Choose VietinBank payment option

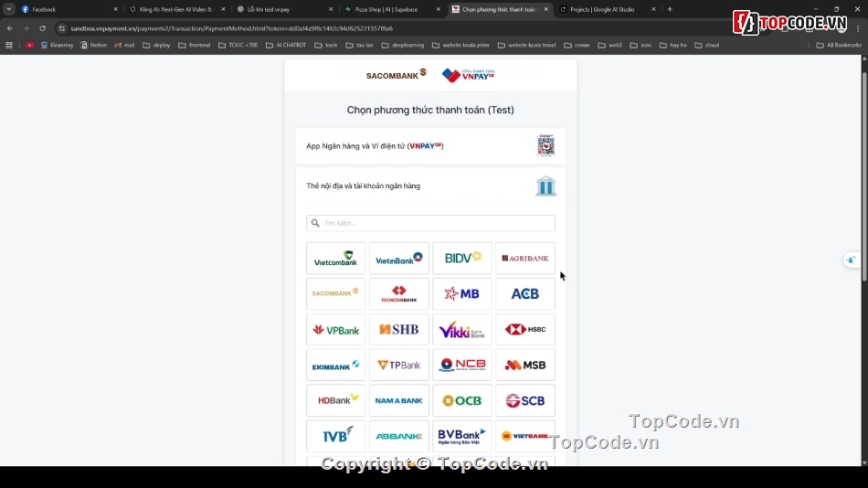[399, 258]
